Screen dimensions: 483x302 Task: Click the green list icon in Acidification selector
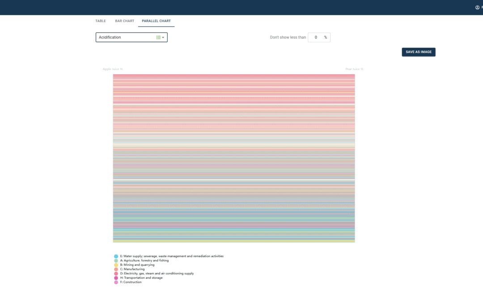[x=158, y=38]
